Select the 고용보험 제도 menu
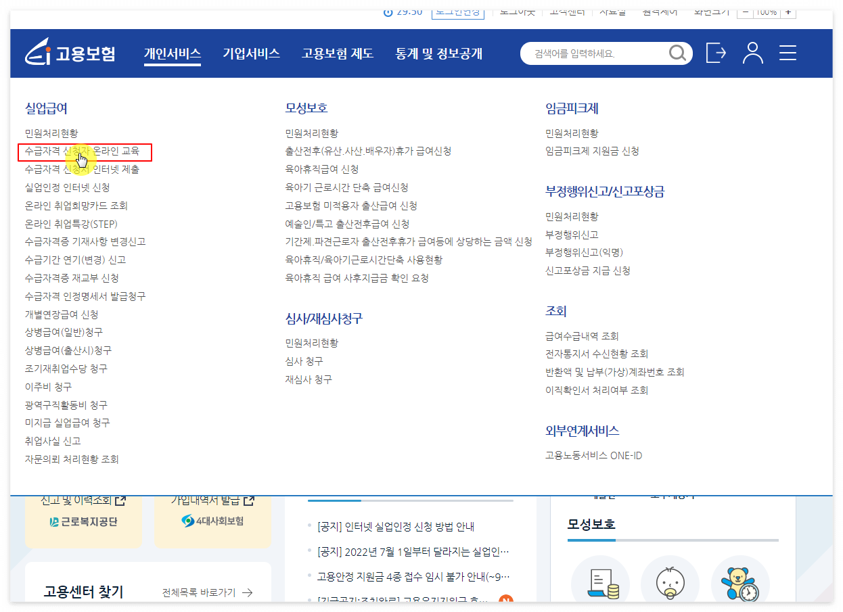Screen dimensions: 843x612 [338, 53]
